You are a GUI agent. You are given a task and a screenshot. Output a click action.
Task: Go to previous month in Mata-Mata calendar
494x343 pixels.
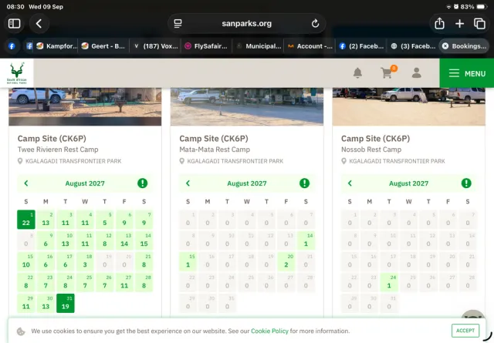pyautogui.click(x=188, y=183)
